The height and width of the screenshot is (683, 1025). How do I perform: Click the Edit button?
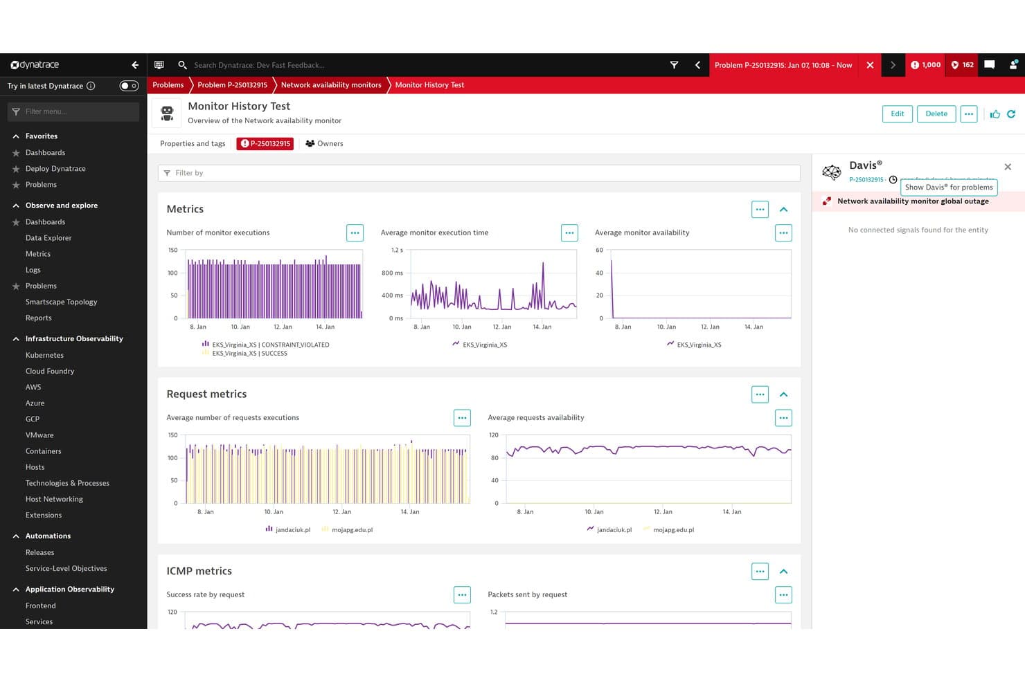[x=898, y=114]
